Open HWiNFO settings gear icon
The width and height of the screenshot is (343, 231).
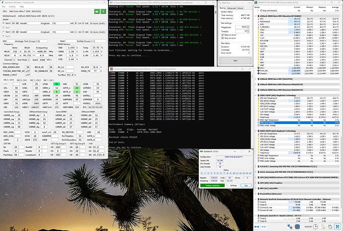click(x=330, y=227)
